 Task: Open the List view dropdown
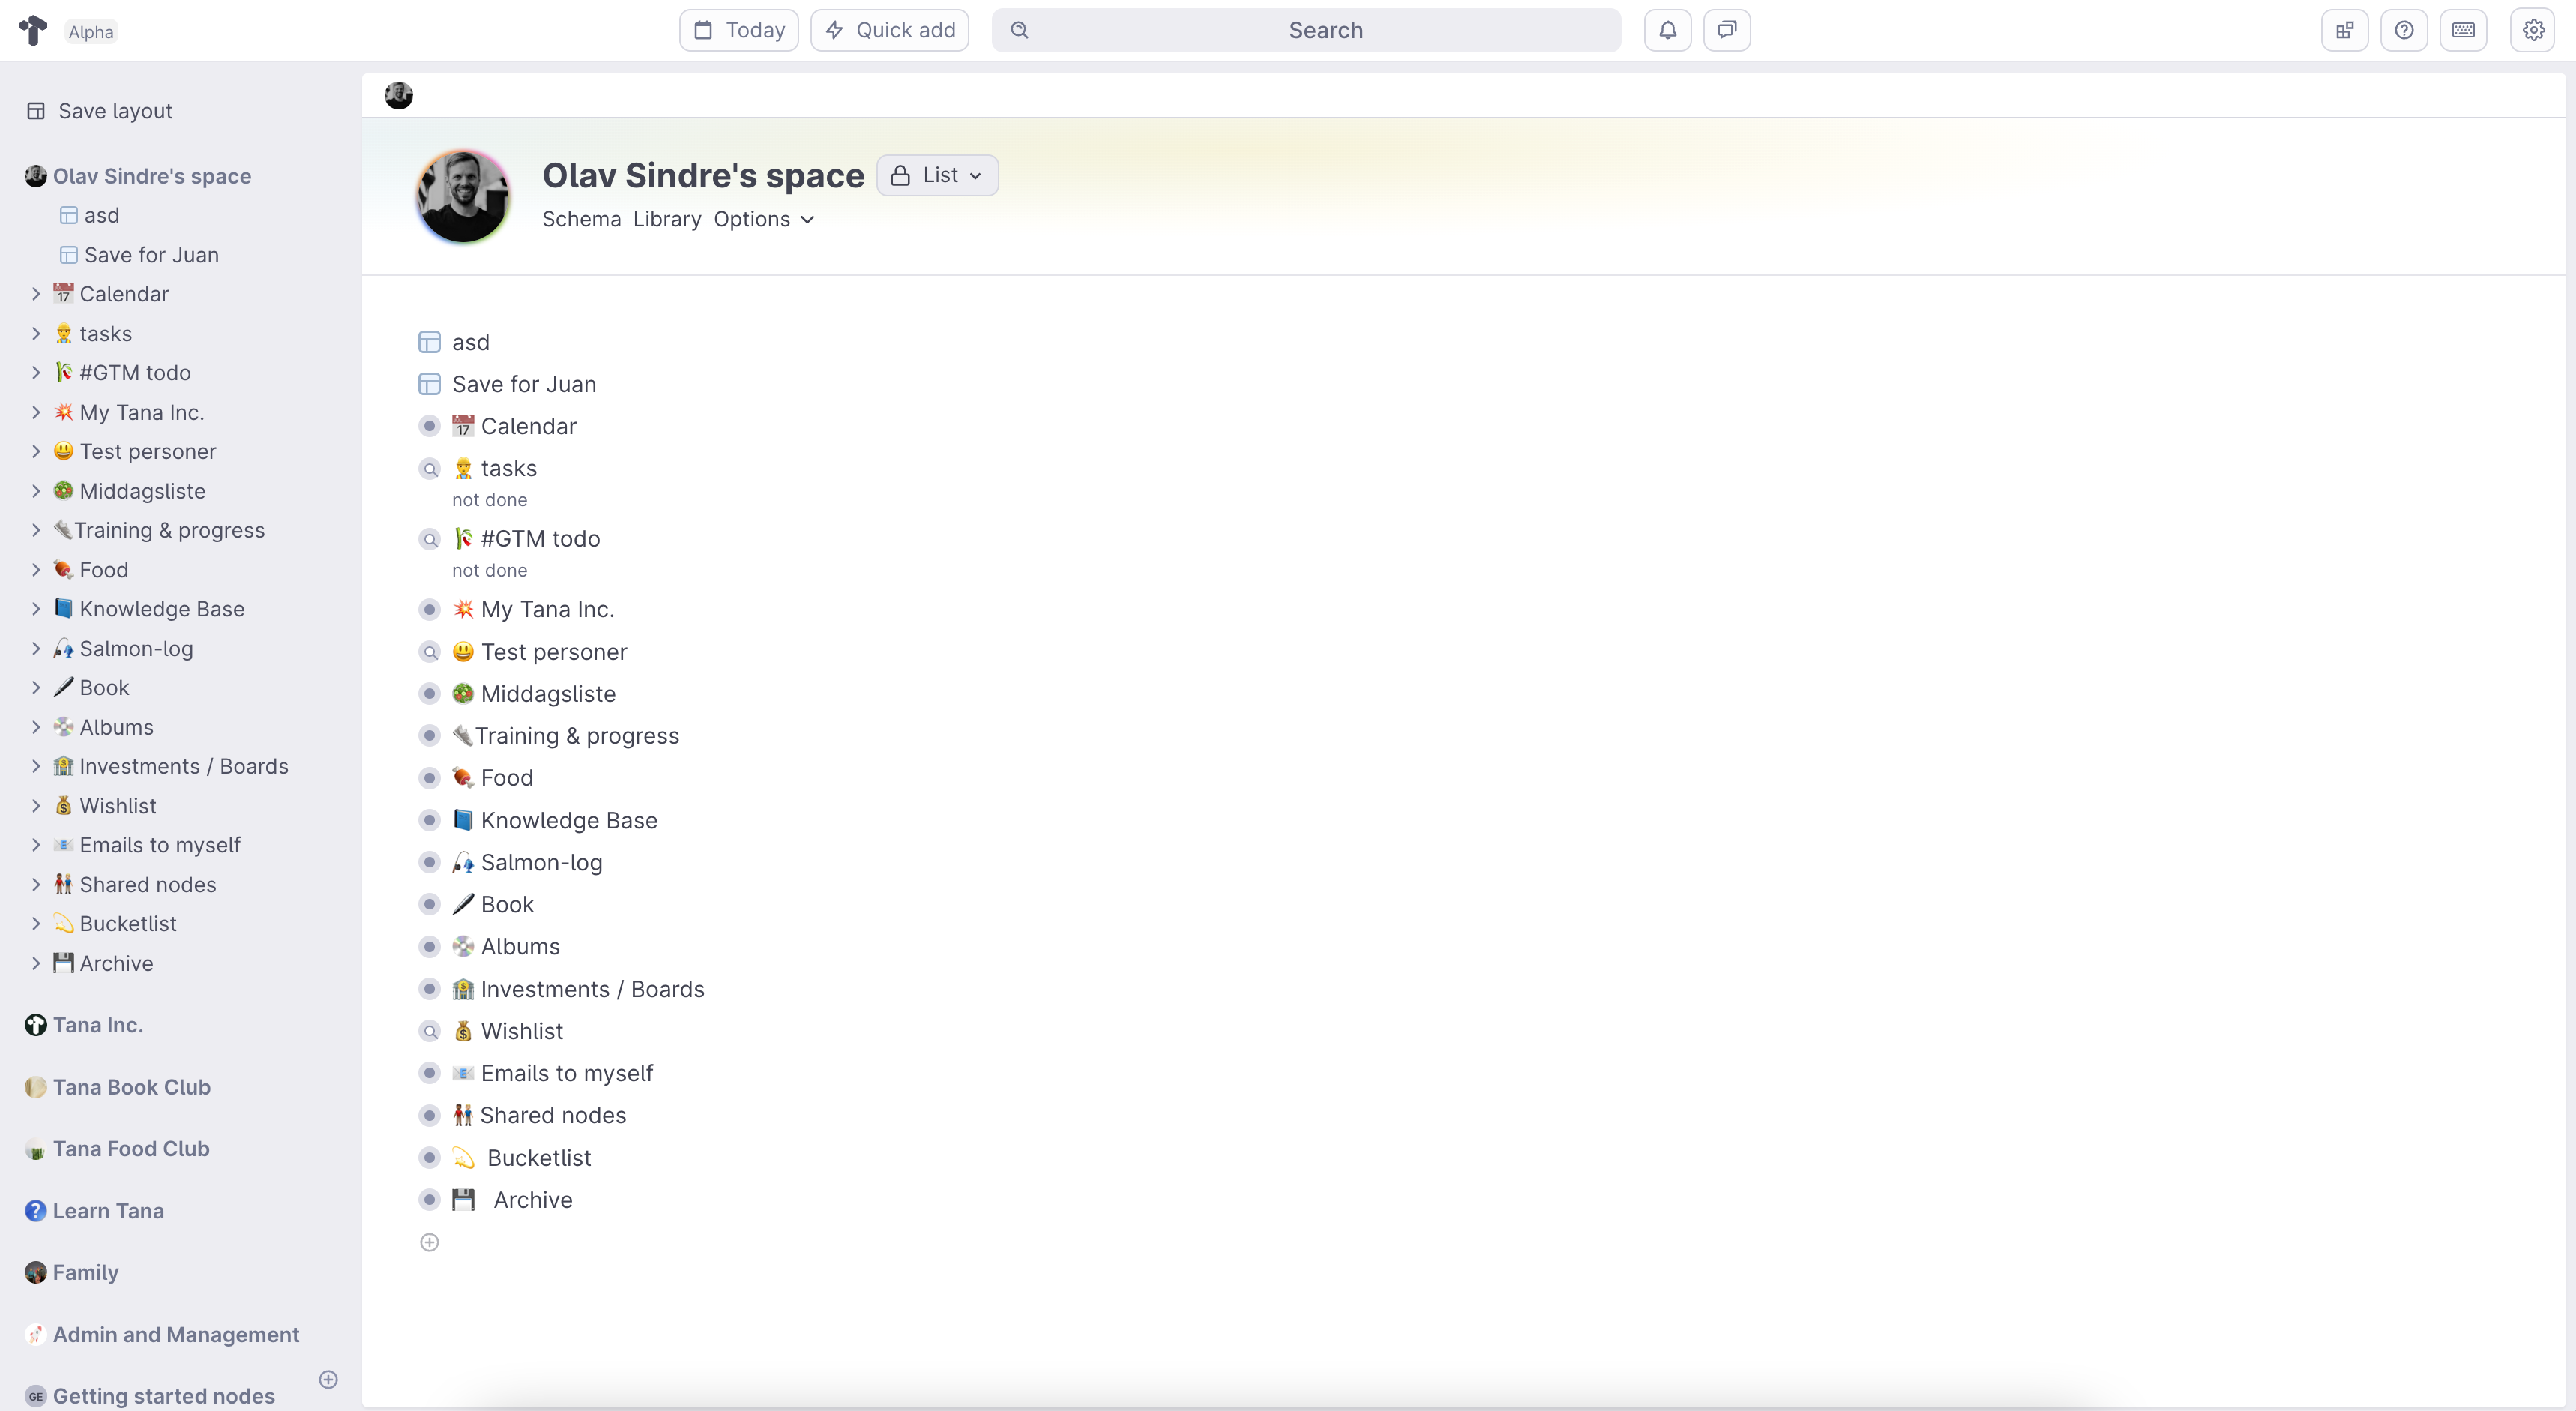[937, 175]
